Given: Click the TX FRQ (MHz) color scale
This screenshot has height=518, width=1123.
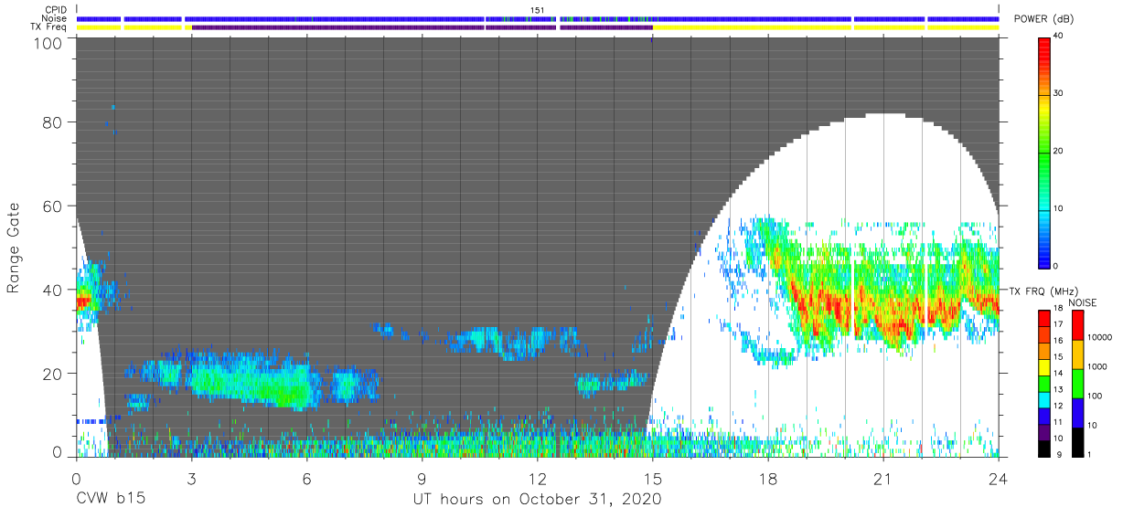Looking at the screenshot, I should (1044, 383).
